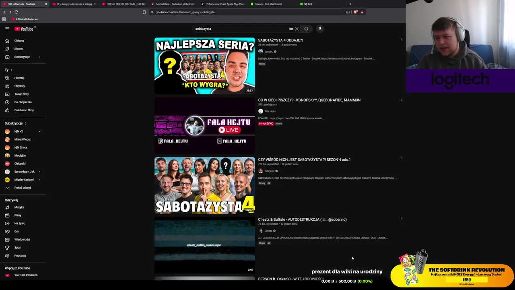Image resolution: width=515 pixels, height=290 pixels.
Task: Open Gry gaming section
Action: coord(16,231)
